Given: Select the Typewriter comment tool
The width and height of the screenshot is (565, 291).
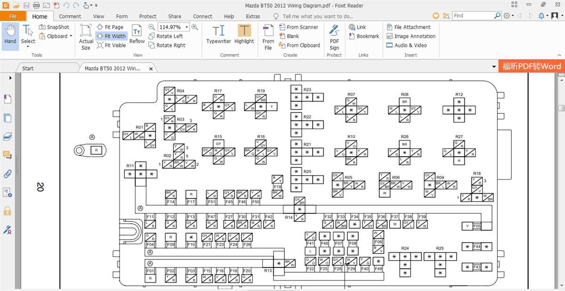Looking at the screenshot, I should click(x=218, y=35).
